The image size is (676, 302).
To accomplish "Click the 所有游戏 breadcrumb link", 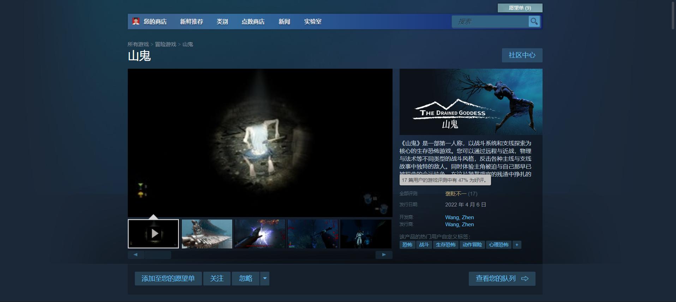I will point(138,44).
